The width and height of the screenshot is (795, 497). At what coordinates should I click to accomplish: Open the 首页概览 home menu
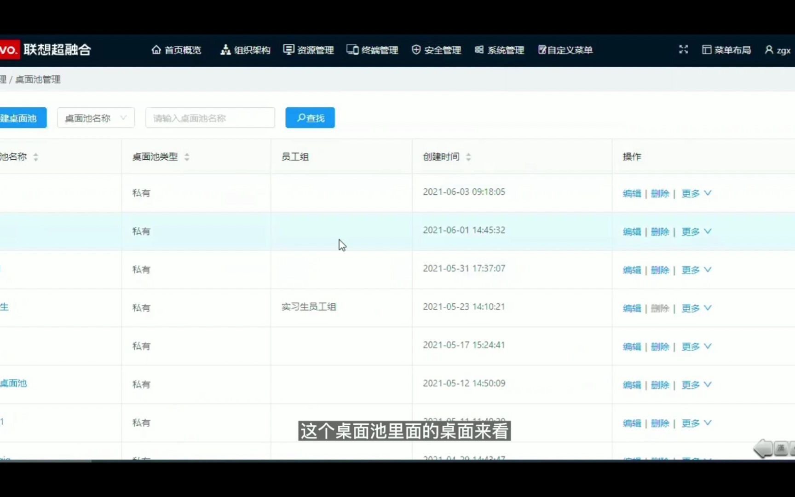point(176,50)
